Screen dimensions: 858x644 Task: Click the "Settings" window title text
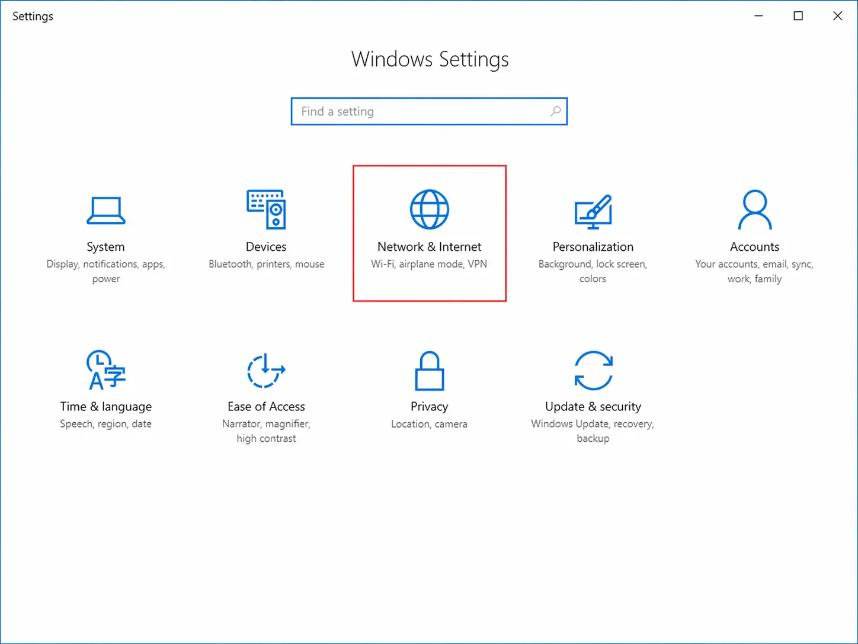[x=33, y=17]
